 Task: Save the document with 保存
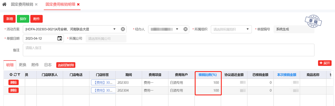coord(23,19)
